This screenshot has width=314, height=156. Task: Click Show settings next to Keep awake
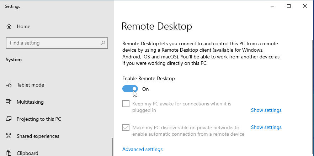[266, 110]
